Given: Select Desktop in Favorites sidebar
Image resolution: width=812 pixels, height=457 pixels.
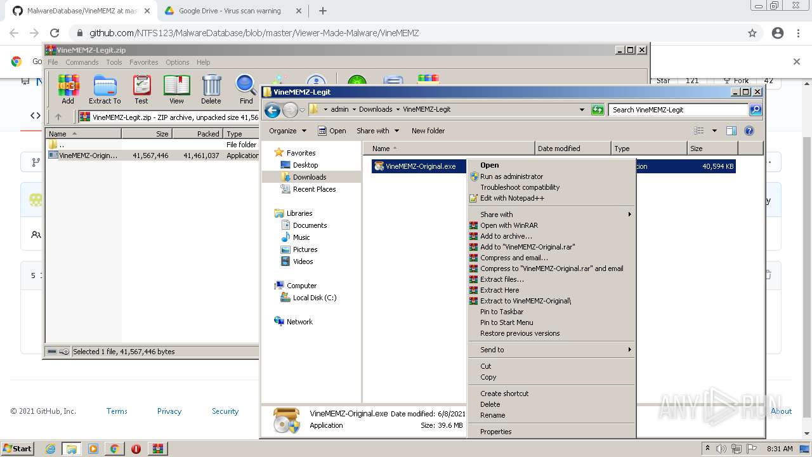Looking at the screenshot, I should pyautogui.click(x=305, y=165).
